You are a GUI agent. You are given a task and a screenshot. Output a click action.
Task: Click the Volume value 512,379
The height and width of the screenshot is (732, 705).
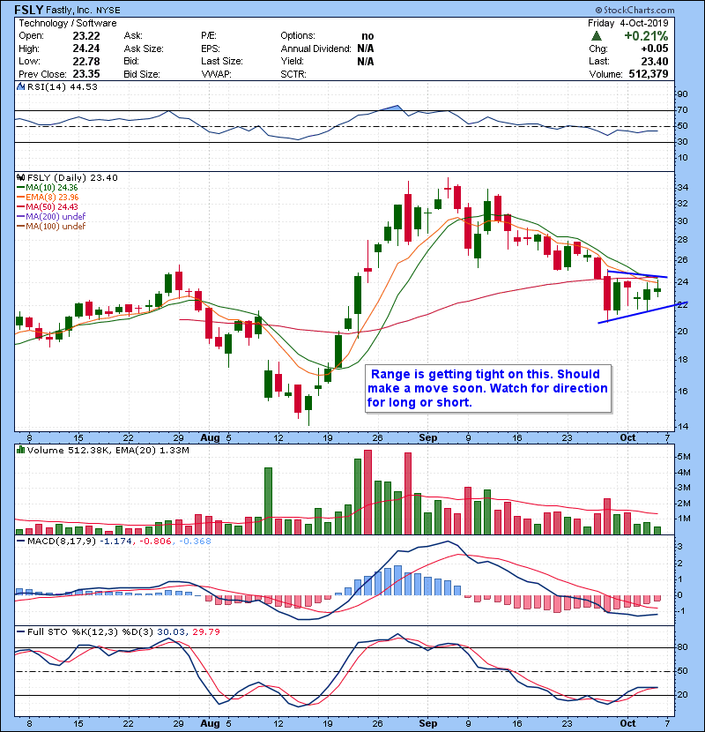point(648,74)
